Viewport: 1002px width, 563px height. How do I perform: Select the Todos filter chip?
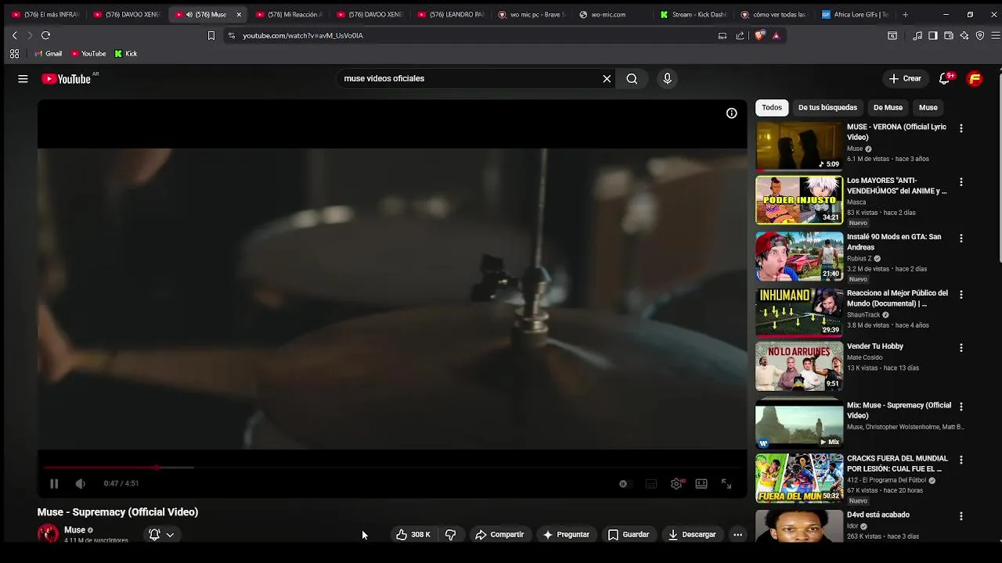click(x=772, y=108)
